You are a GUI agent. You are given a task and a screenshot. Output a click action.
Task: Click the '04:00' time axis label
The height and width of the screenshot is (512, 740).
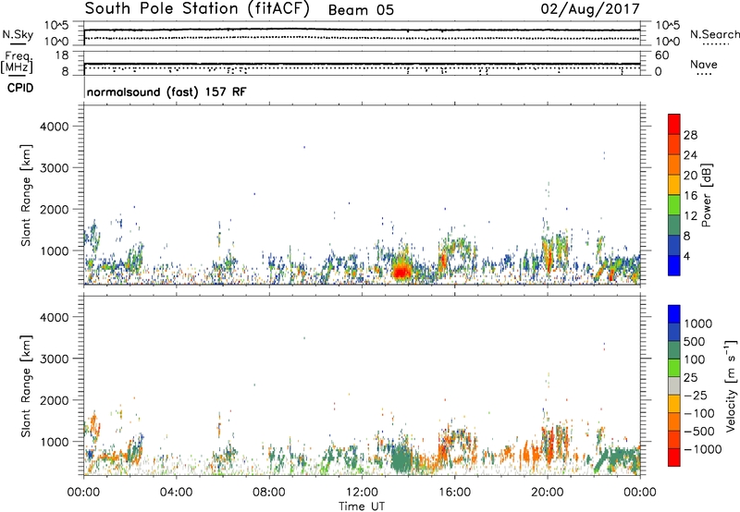click(176, 493)
